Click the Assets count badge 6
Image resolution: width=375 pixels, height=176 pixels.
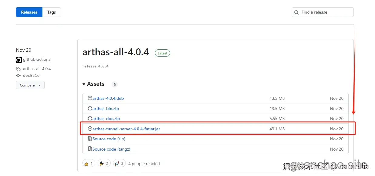click(115, 84)
